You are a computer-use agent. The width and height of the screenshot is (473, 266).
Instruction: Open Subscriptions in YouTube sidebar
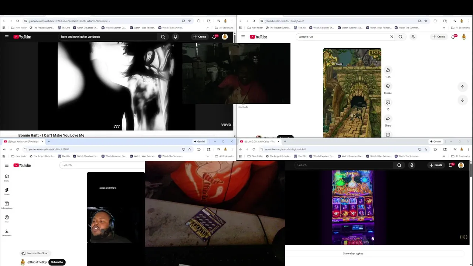point(7,205)
